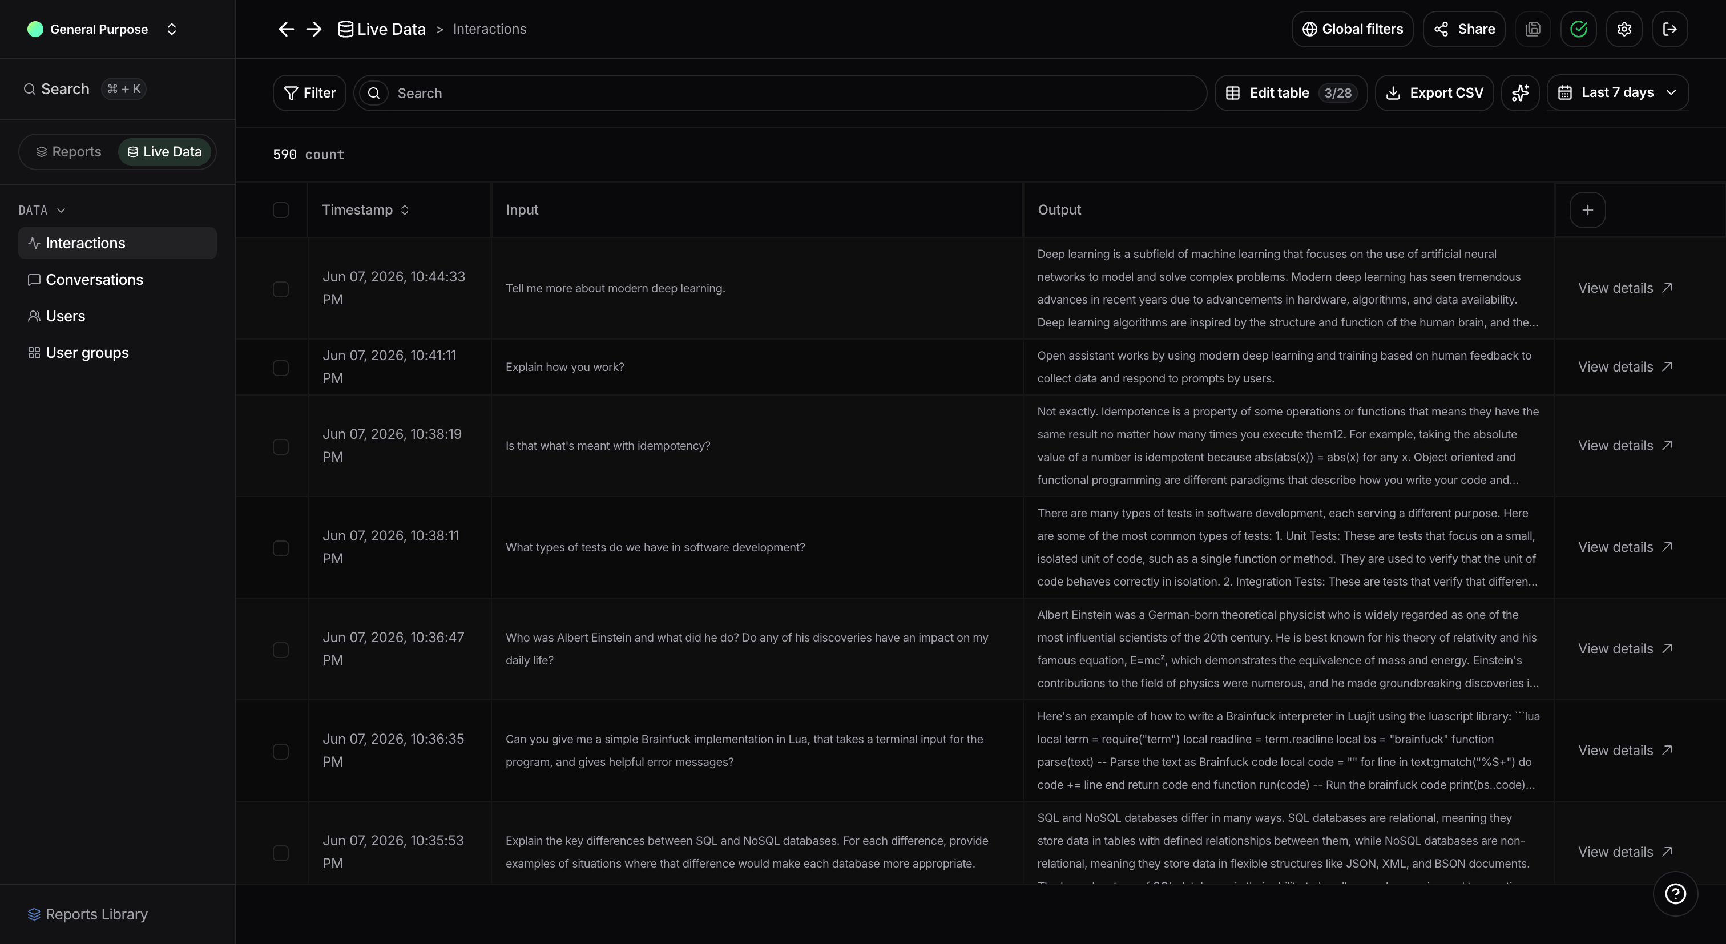This screenshot has width=1726, height=944.
Task: View details for the Brainfuck Lua row
Action: (1625, 751)
